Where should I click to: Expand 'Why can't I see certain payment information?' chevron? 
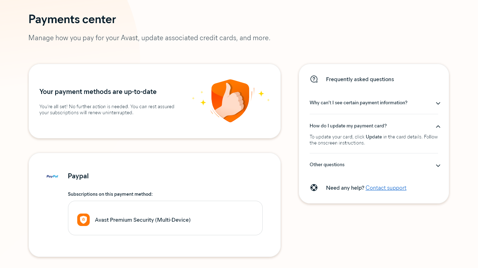click(x=438, y=103)
